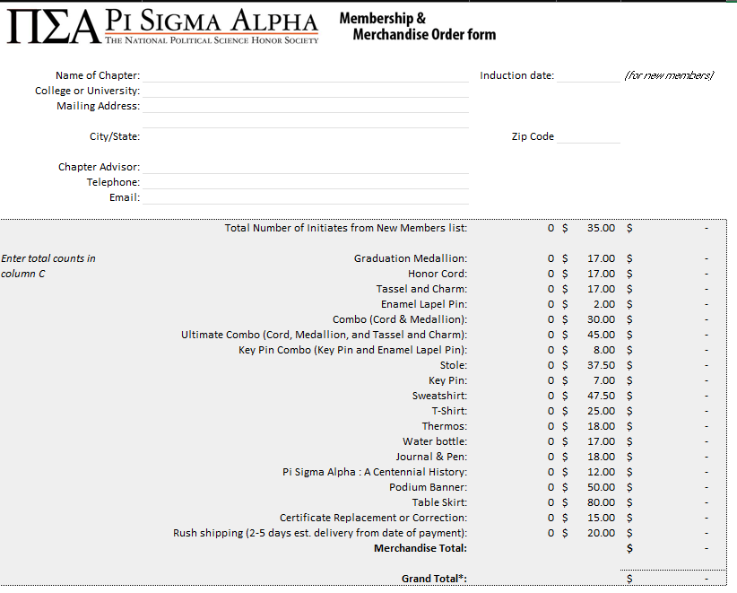Viewport: 737px width, 593px height.
Task: Select the 'Total Number of Initiates from New Members list:' label
Action: click(345, 228)
